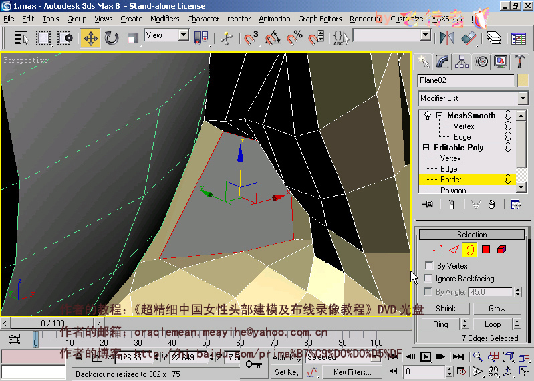Toggle the Spinner Snap tool
This screenshot has width=534, height=381.
tap(316, 38)
